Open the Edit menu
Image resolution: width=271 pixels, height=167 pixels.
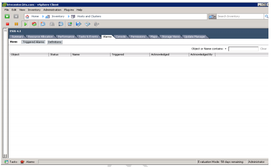click(x=14, y=10)
